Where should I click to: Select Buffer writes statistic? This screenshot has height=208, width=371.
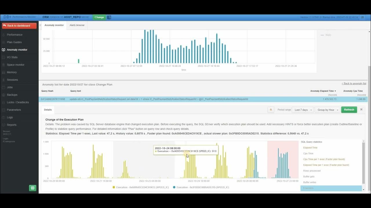click(310, 182)
